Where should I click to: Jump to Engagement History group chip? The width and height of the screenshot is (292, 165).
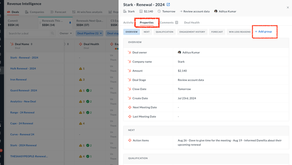pyautogui.click(x=192, y=32)
